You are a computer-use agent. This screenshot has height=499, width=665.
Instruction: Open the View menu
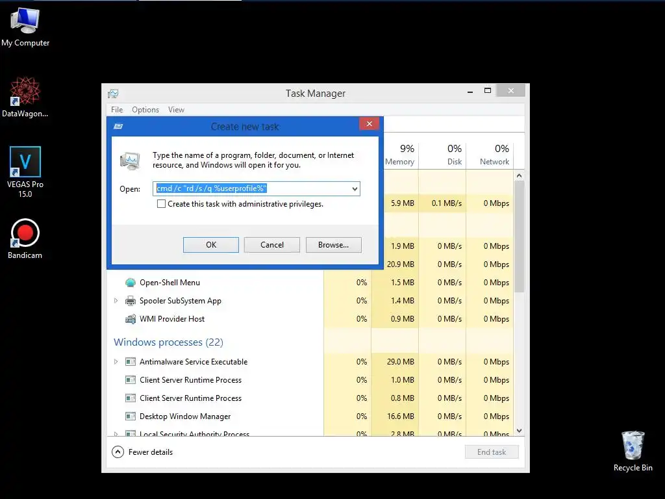[176, 110]
